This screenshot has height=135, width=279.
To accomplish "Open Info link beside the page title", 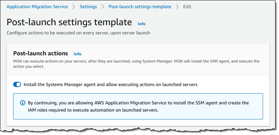I will pos(142,24).
